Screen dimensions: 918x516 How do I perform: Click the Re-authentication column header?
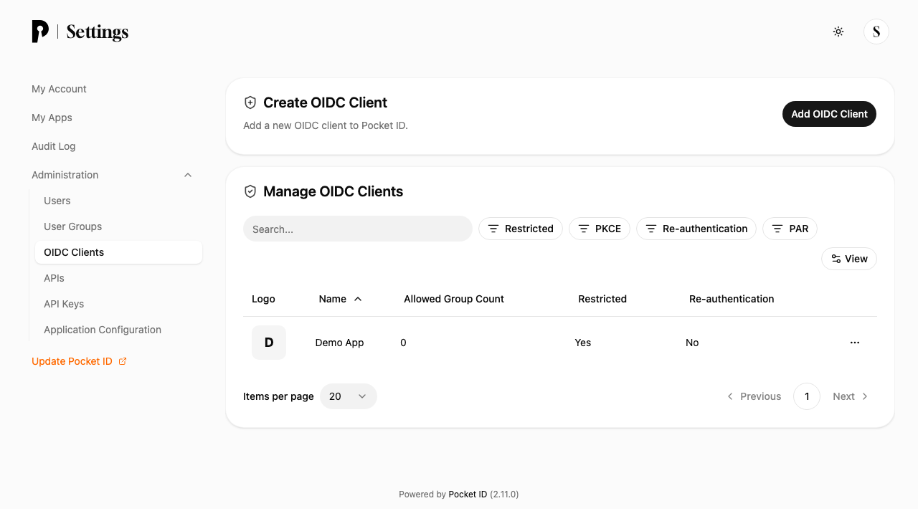pos(732,299)
